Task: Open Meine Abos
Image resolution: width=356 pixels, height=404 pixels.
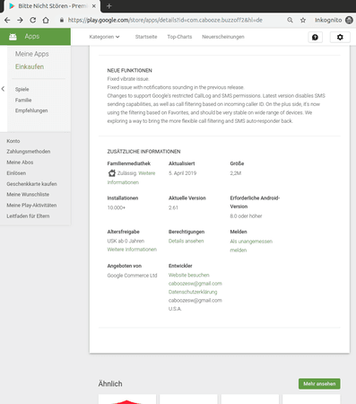Action: click(20, 162)
